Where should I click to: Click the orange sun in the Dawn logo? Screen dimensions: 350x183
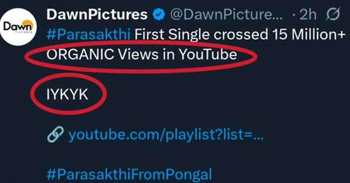[x=28, y=24]
